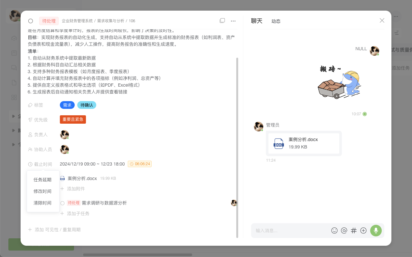The width and height of the screenshot is (412, 257).
Task: Open the calendar icon in background sidebar
Action: coord(14,53)
